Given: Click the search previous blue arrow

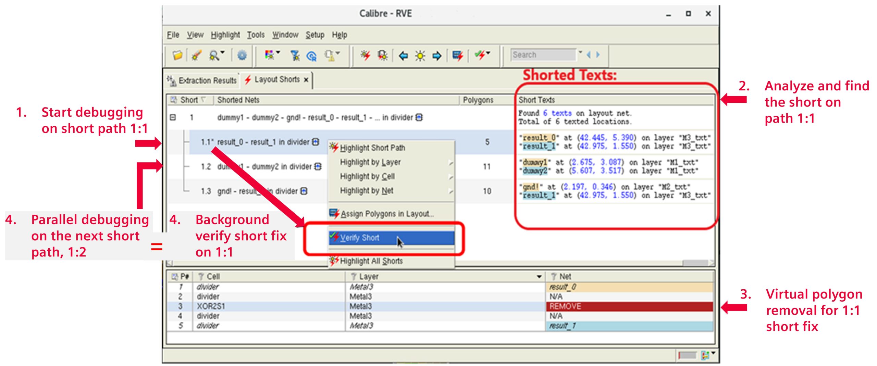Looking at the screenshot, I should point(589,55).
